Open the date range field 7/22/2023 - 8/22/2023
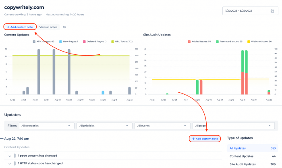Screen dimensions: 282x168 (x=250, y=11)
